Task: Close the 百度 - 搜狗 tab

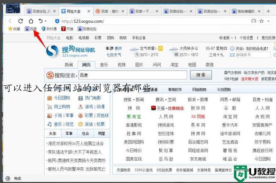Action: click(x=123, y=11)
